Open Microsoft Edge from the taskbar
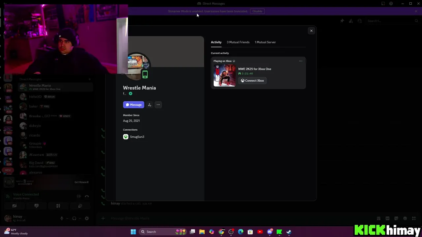The image size is (422, 237). tap(241, 232)
